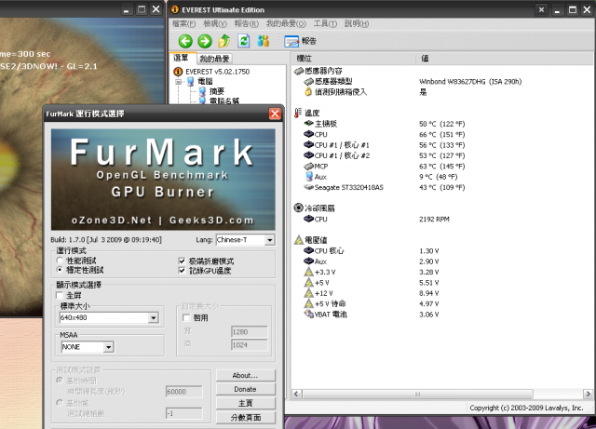Open the 說明(H) menu in EVEREST
596x429 pixels.
357,23
